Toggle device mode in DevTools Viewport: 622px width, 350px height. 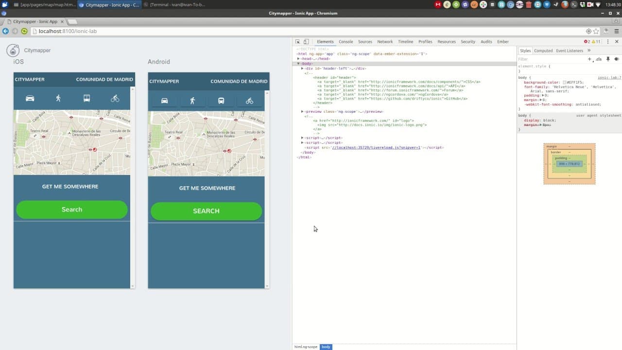pos(306,42)
